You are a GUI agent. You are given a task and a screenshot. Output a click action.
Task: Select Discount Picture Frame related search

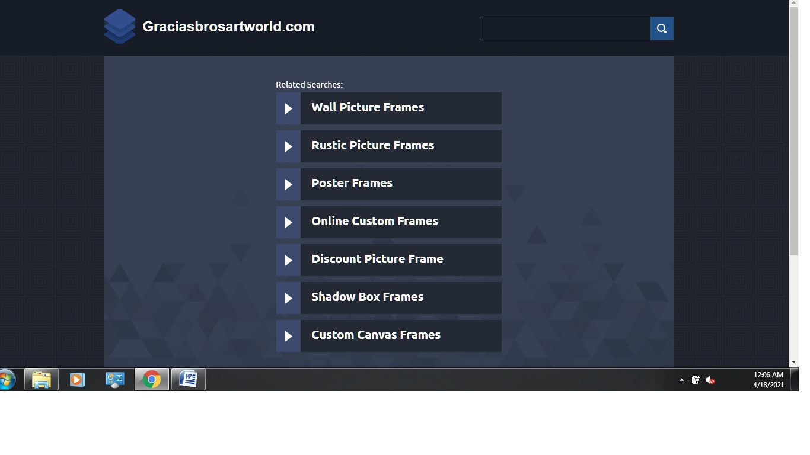377,259
